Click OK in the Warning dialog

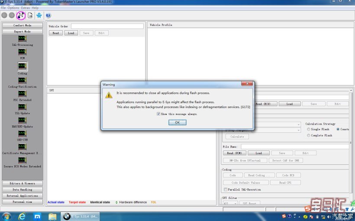click(177, 122)
